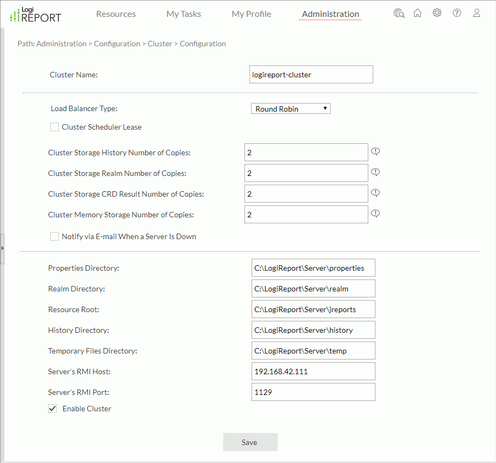Uncheck the Enable Cluster option
The width and height of the screenshot is (496, 463).
click(52, 408)
